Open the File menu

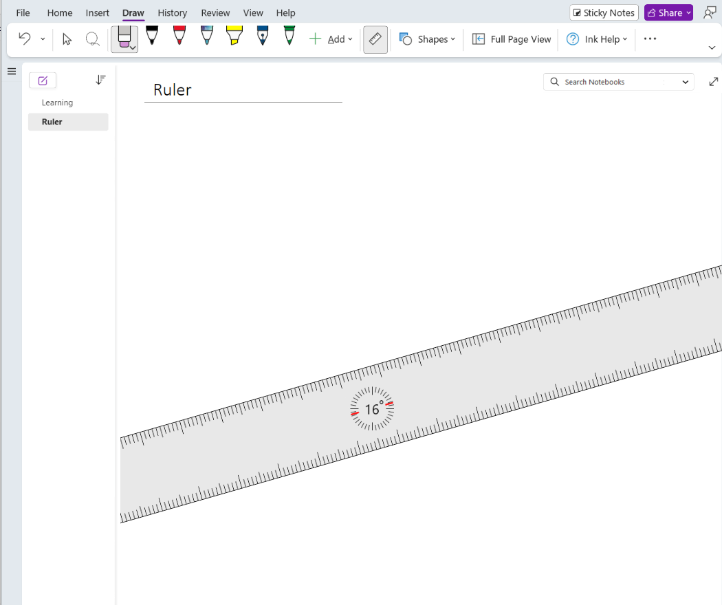(x=23, y=13)
